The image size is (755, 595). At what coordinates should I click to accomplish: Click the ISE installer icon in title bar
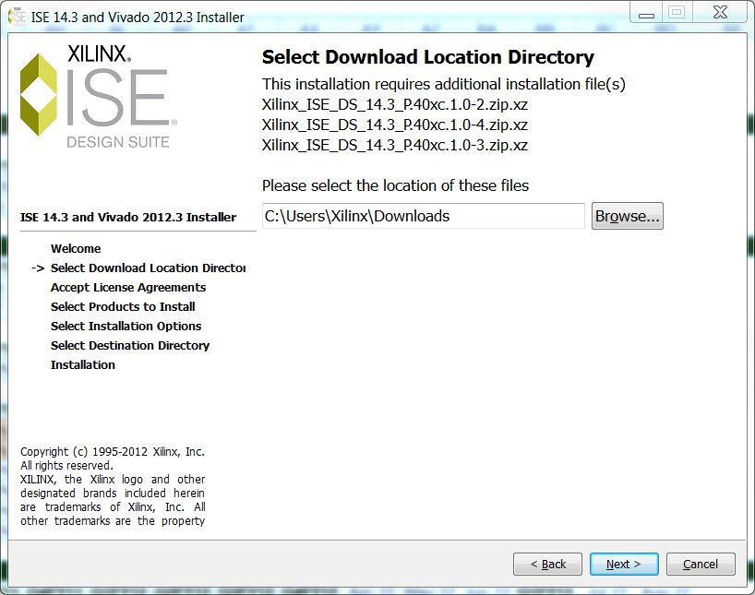point(17,16)
